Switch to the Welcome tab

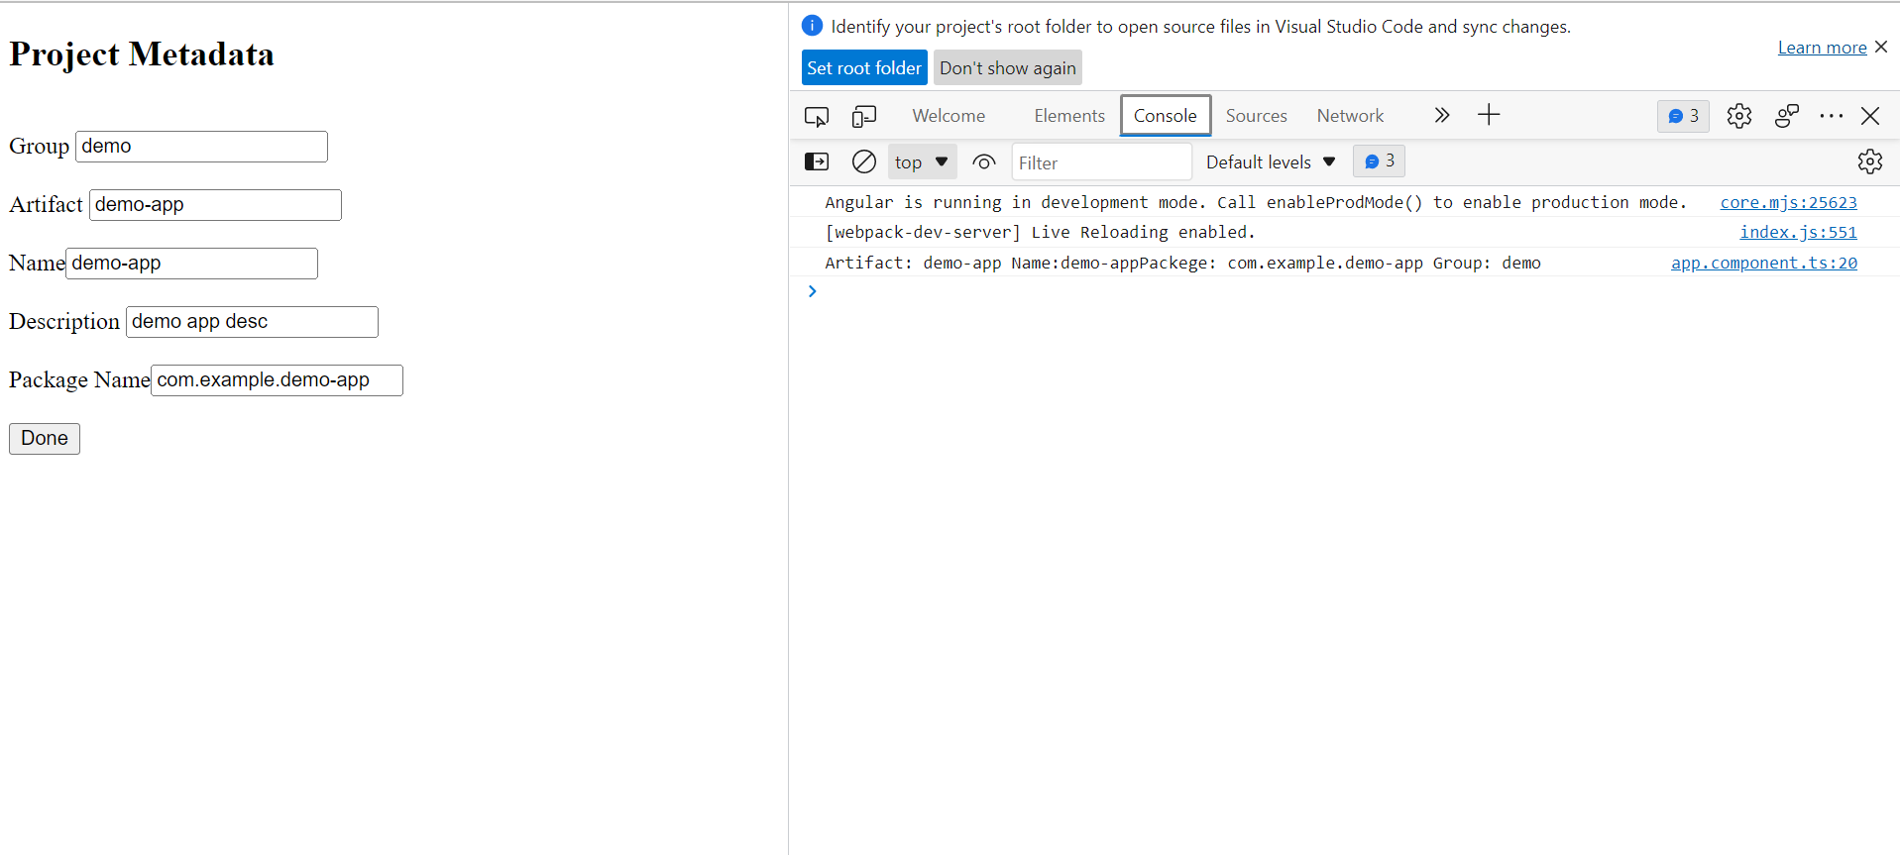point(949,116)
